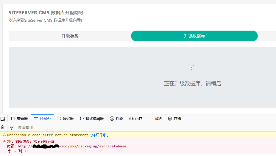Select the 'unreachable code after return statement' text
The width and height of the screenshot is (276, 156).
tap(48, 135)
